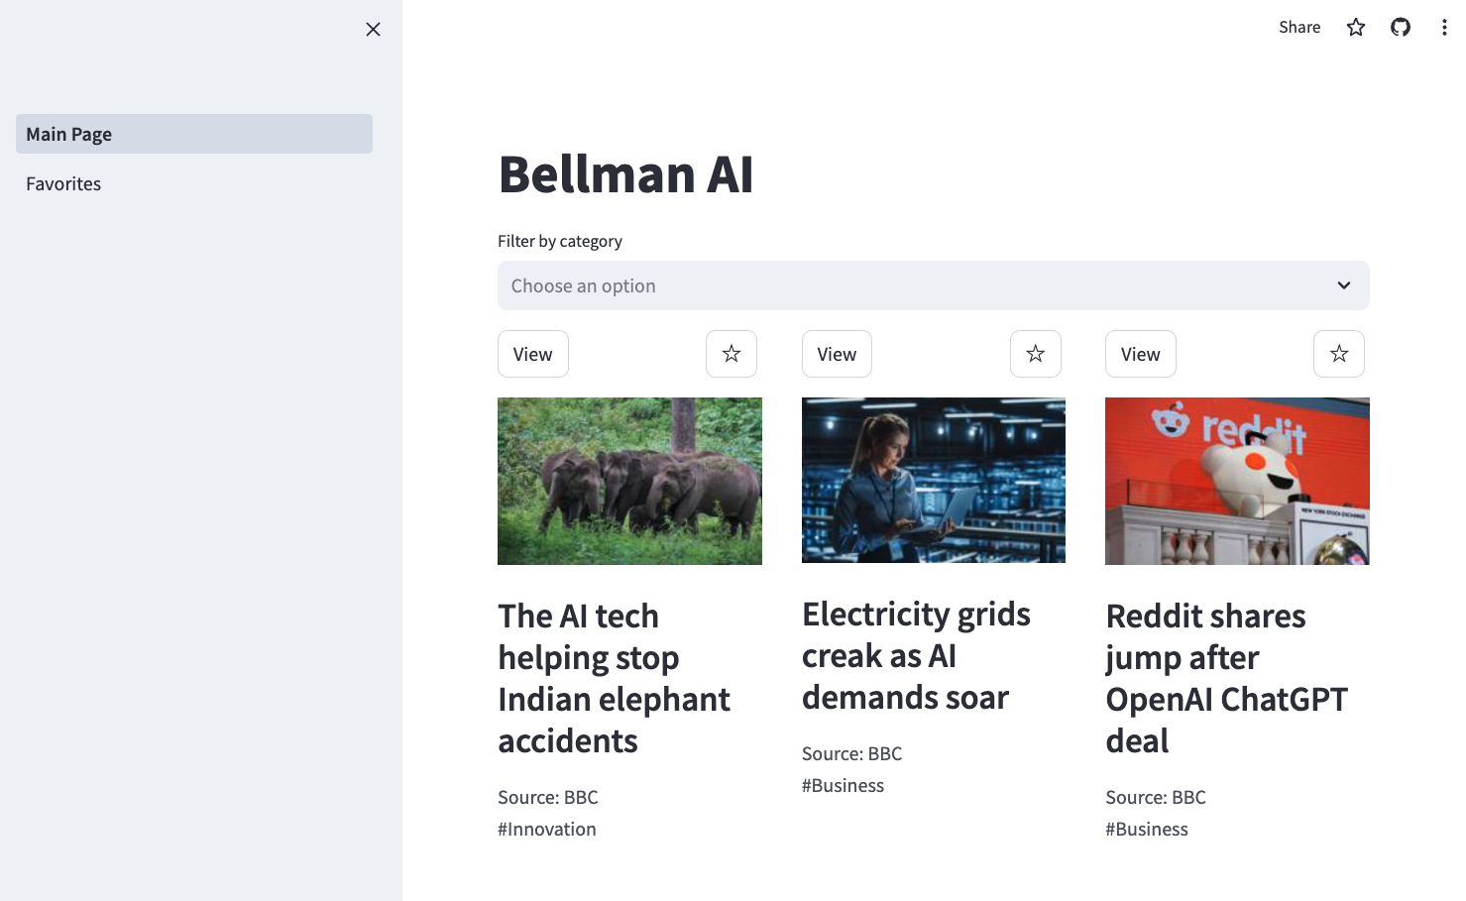This screenshot has width=1466, height=901.
Task: Open the three-dot app menu
Action: click(x=1444, y=28)
